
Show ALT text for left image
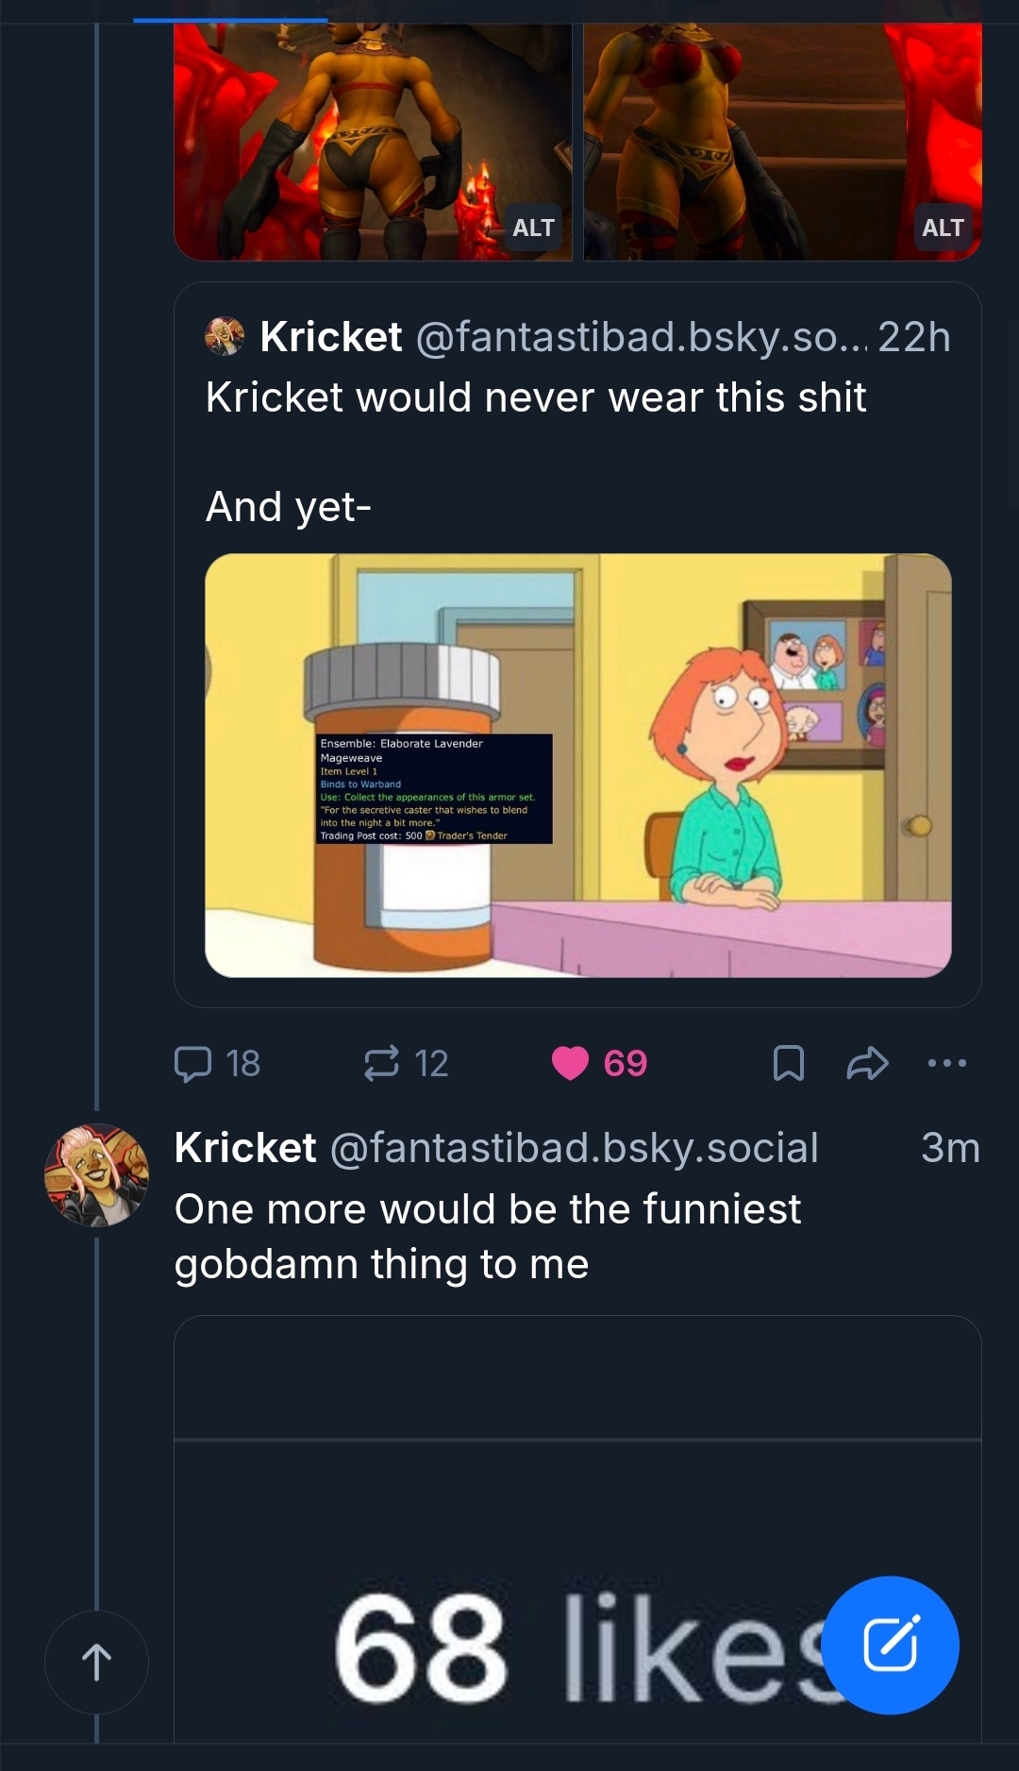(533, 228)
